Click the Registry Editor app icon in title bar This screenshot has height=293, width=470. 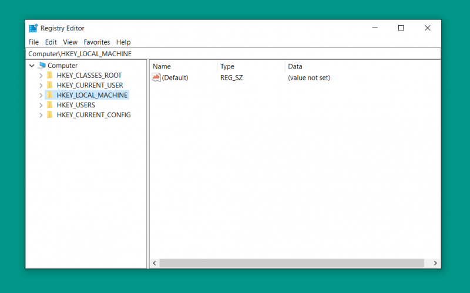coord(33,28)
